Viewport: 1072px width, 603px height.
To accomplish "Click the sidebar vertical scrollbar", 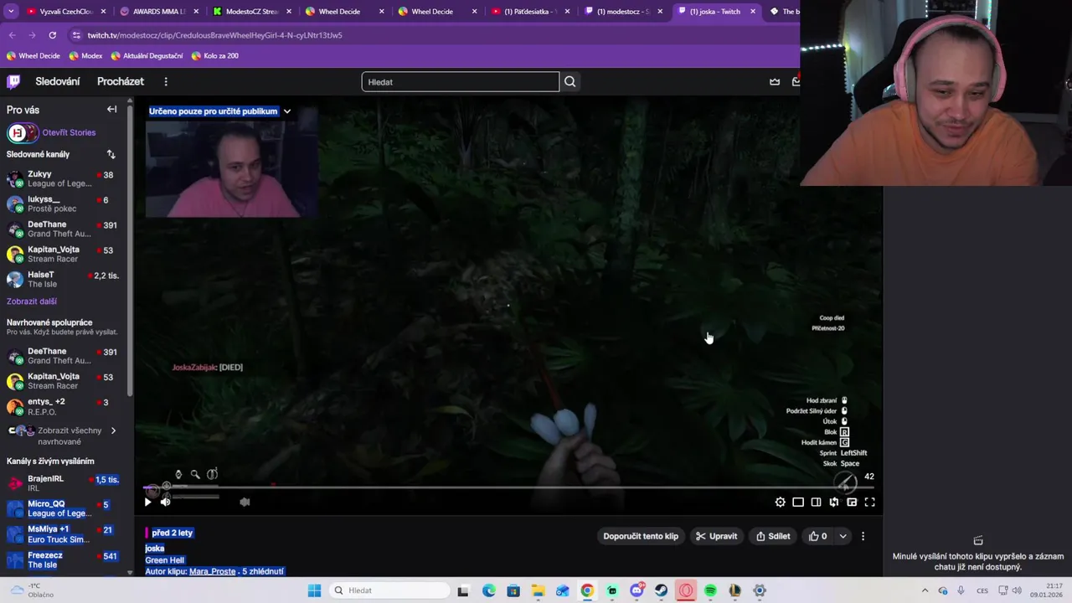I will (130, 251).
